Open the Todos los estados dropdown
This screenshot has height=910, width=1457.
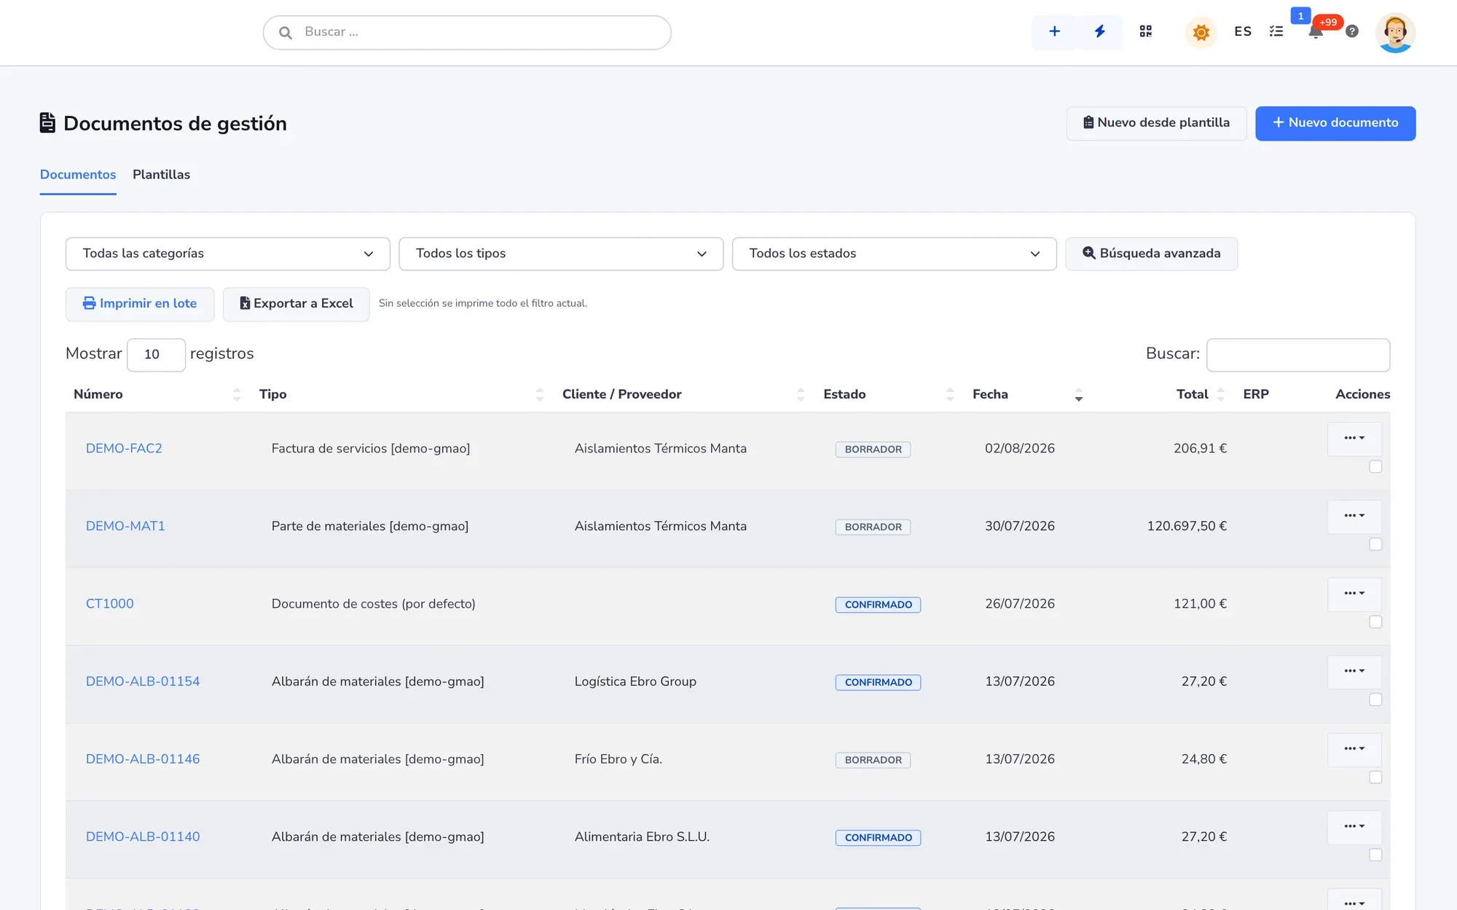click(x=895, y=254)
